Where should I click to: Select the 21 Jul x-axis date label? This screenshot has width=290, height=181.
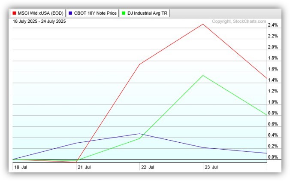coord(84,167)
